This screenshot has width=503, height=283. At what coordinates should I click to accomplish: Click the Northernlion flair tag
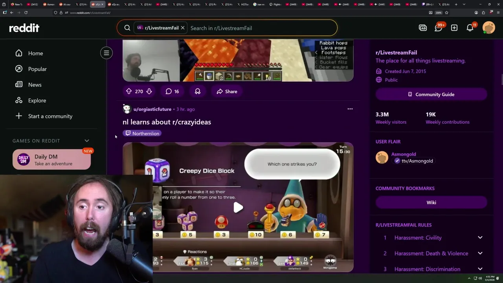point(142,133)
